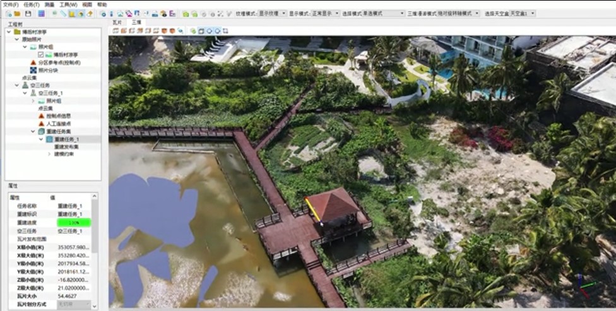The image size is (616, 311).
Task: Open the 测量 menu
Action: pos(49,4)
